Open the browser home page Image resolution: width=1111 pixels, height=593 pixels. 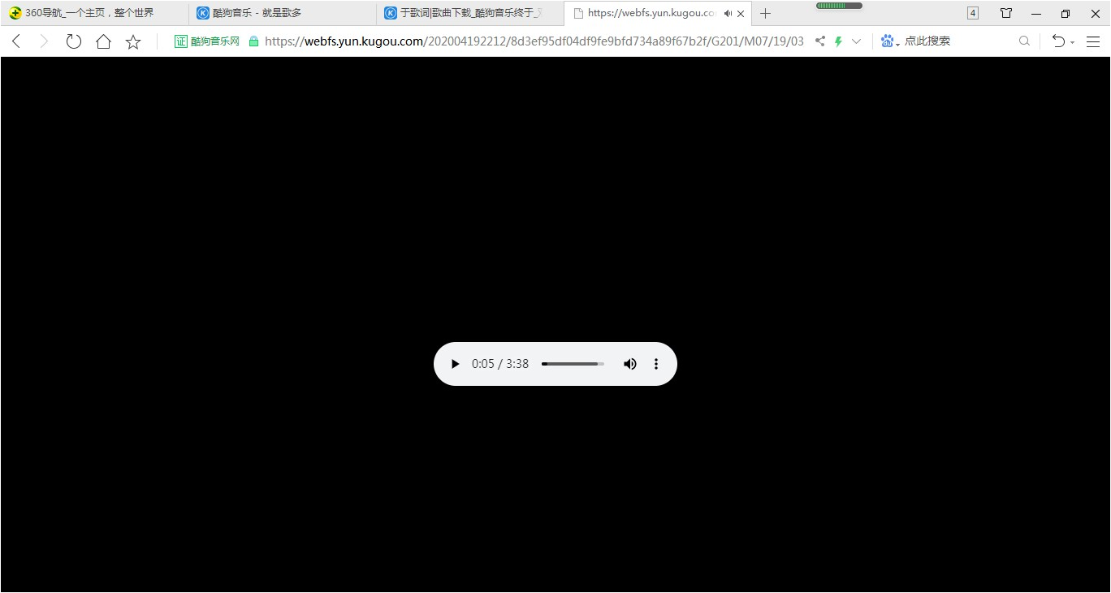coord(103,41)
